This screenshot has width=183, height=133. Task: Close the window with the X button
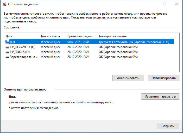coord(176,4)
